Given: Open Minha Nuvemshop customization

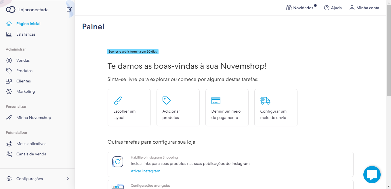Looking at the screenshot, I should 34,118.
